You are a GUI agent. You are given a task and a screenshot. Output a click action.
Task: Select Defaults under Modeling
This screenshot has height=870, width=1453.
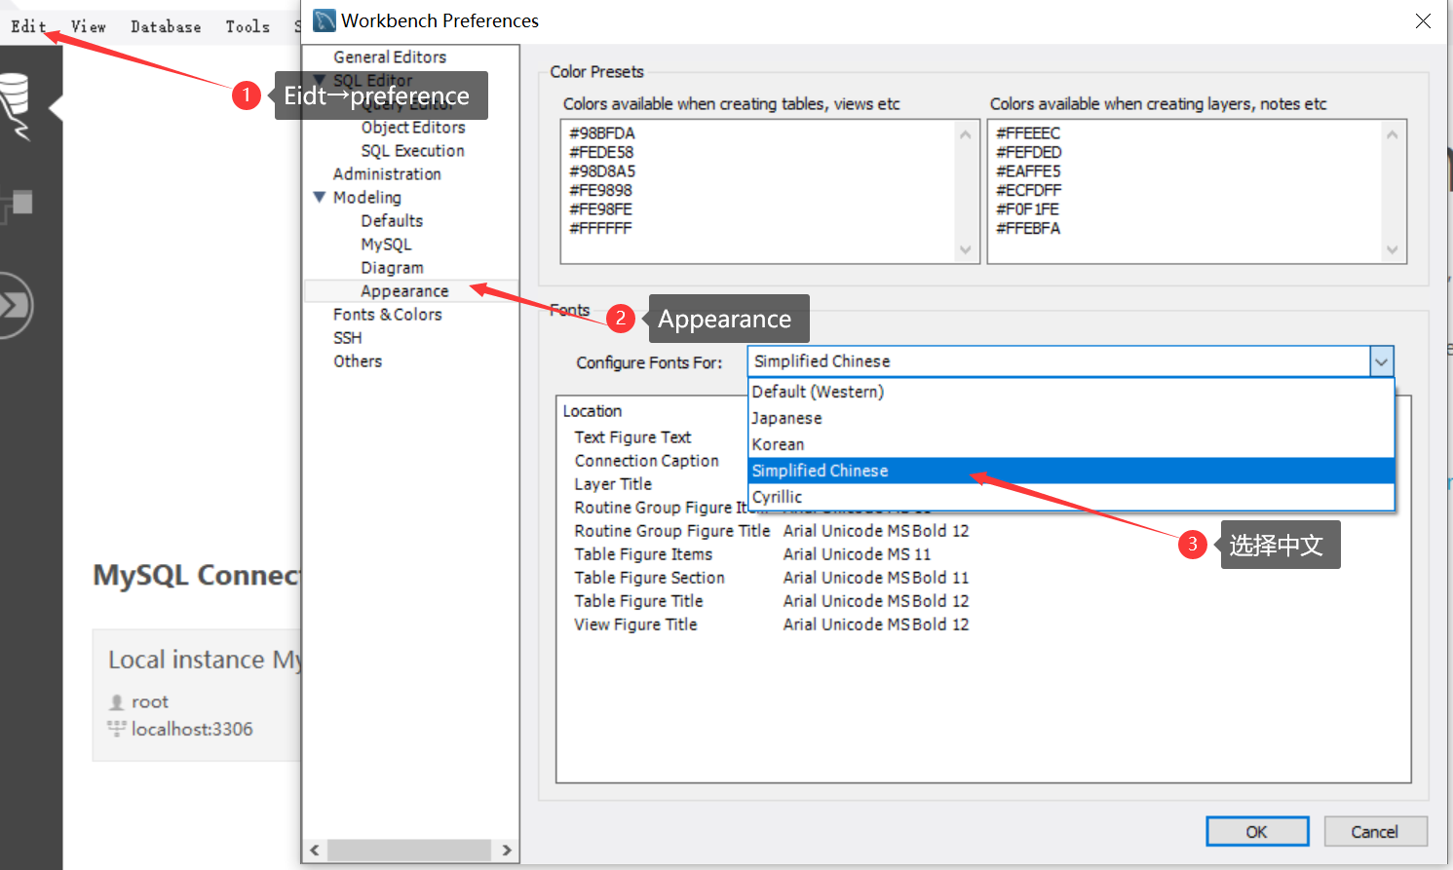[x=392, y=221]
